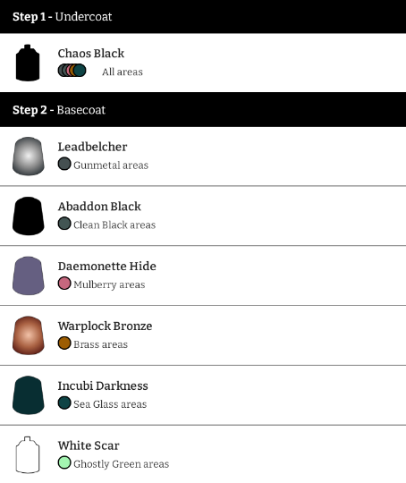406x483 pixels.
Task: Tap the Daemonette Hide paint pot icon
Action: 29,275
